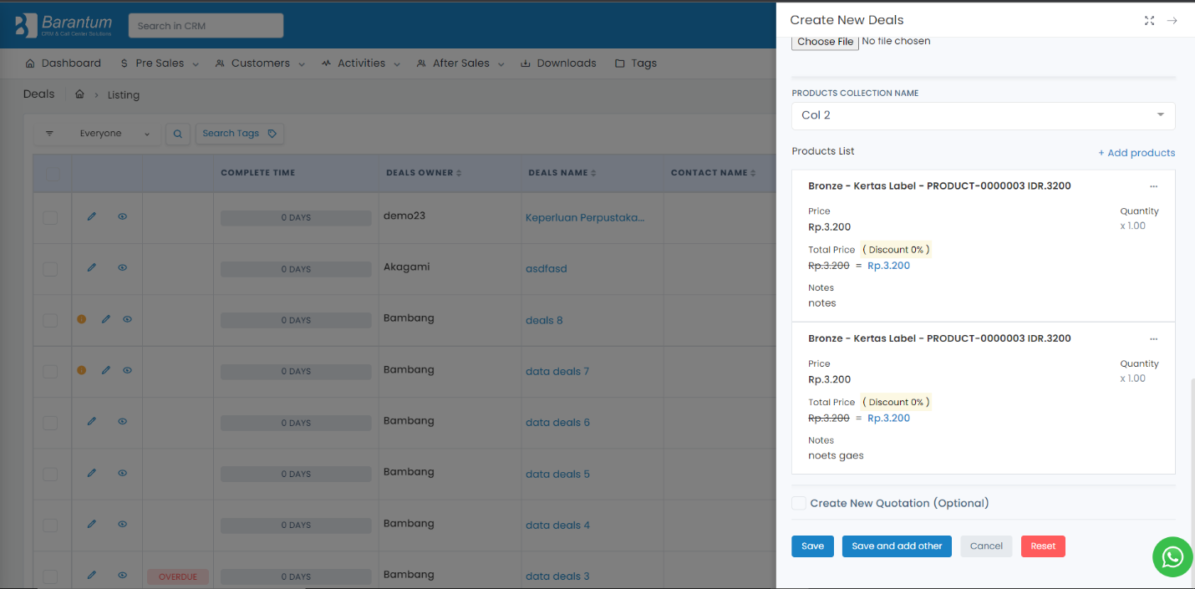Collapse the Create New Deals panel with arrow

point(1172,21)
